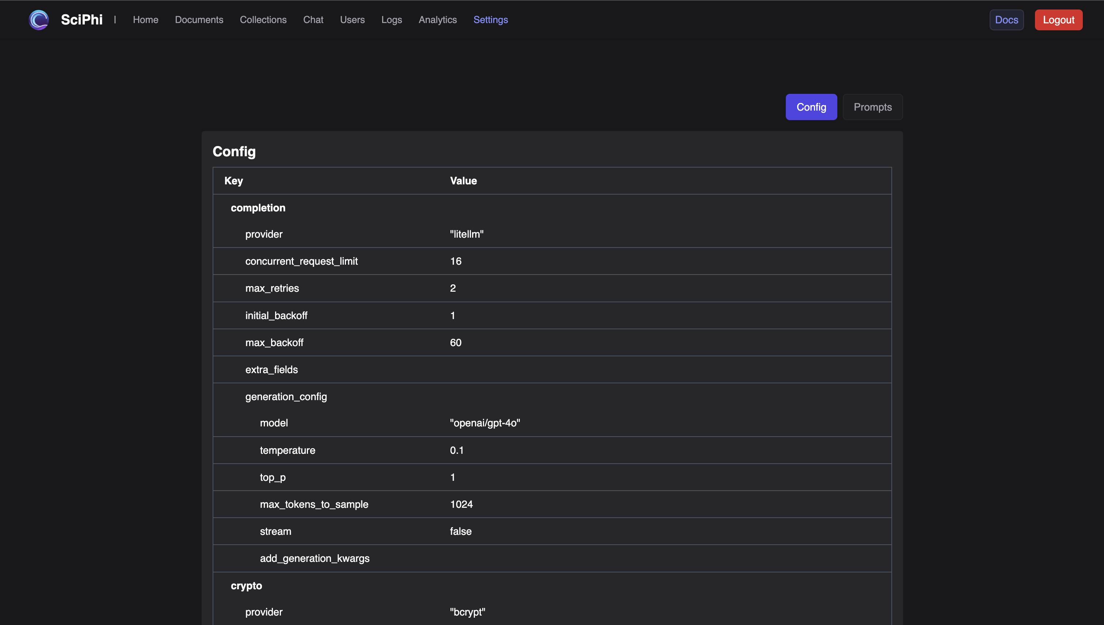Switch to the Config tab

click(811, 107)
